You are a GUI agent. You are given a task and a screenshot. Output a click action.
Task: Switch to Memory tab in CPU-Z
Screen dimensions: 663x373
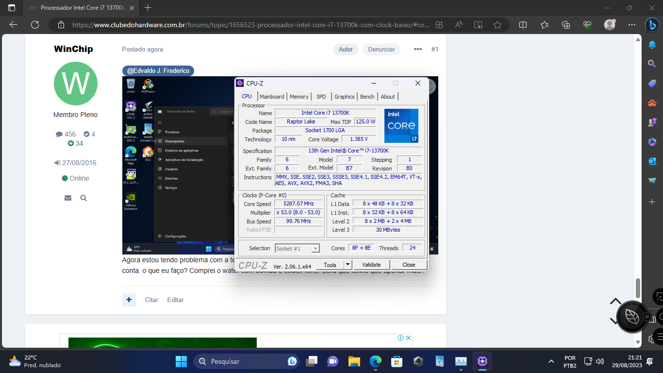click(299, 97)
